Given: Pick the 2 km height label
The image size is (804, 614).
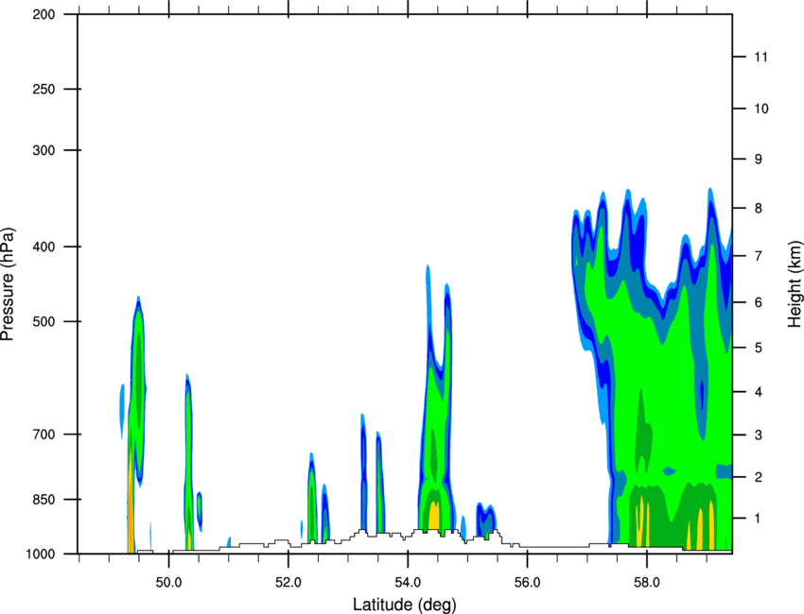Looking at the screenshot, I should coord(759,477).
